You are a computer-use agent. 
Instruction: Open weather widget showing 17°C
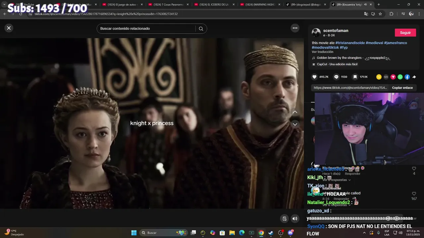pos(14,233)
